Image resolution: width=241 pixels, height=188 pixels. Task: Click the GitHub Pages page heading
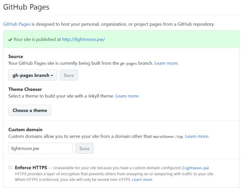(x=26, y=7)
